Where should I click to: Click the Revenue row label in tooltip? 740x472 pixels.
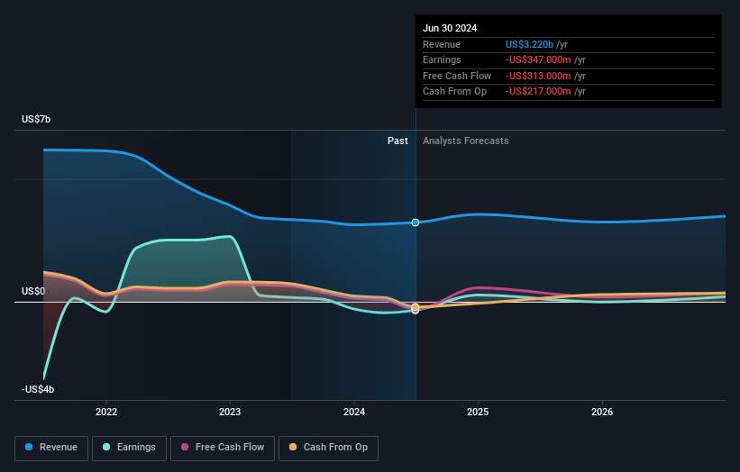coord(442,44)
